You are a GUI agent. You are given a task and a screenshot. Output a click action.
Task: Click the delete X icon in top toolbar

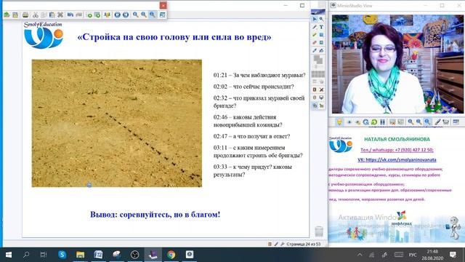click(x=60, y=15)
